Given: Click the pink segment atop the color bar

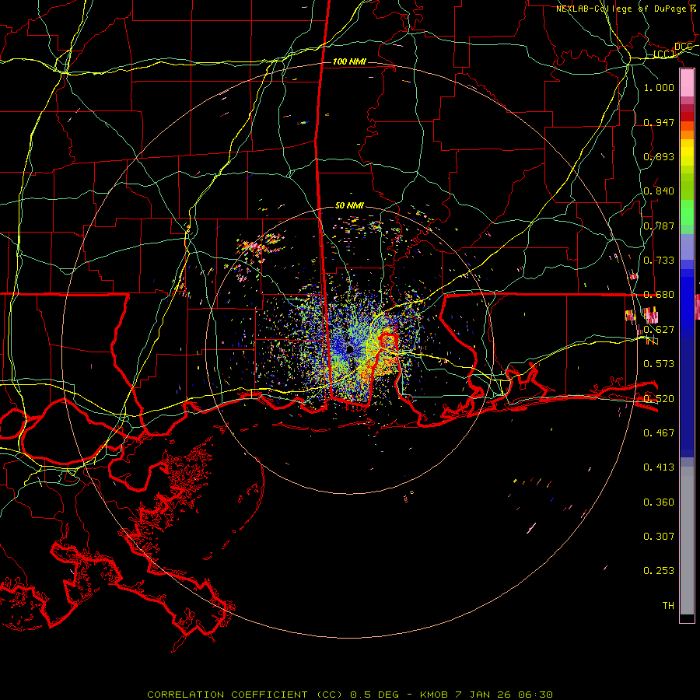Looking at the screenshot, I should click(687, 82).
